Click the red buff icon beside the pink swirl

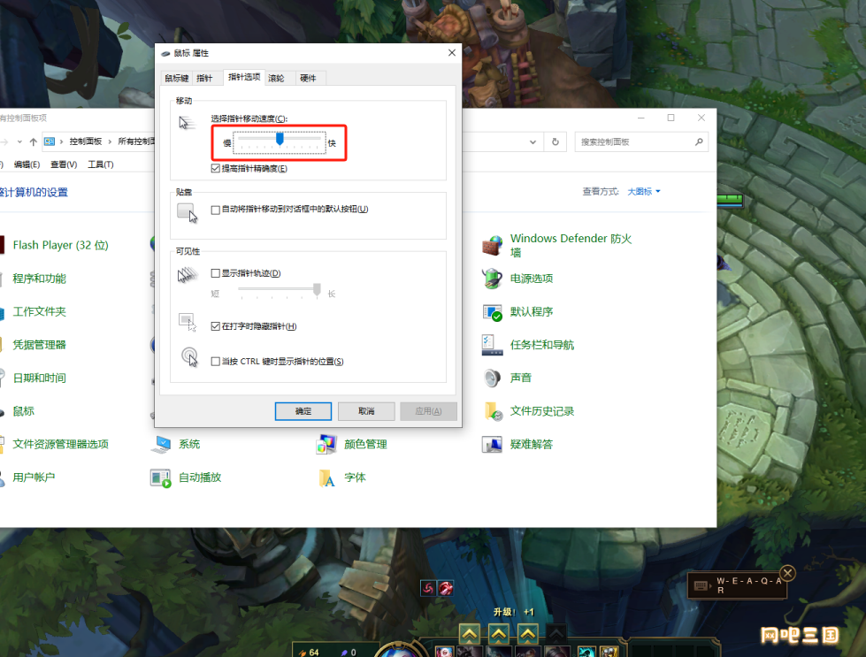(446, 588)
